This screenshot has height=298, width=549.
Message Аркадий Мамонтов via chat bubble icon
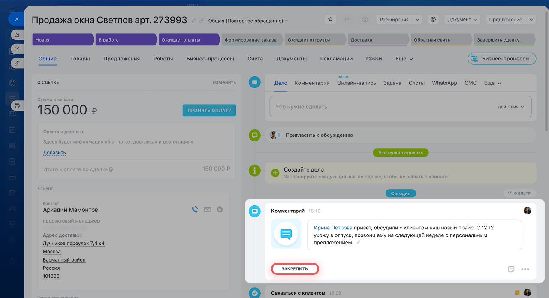220,209
